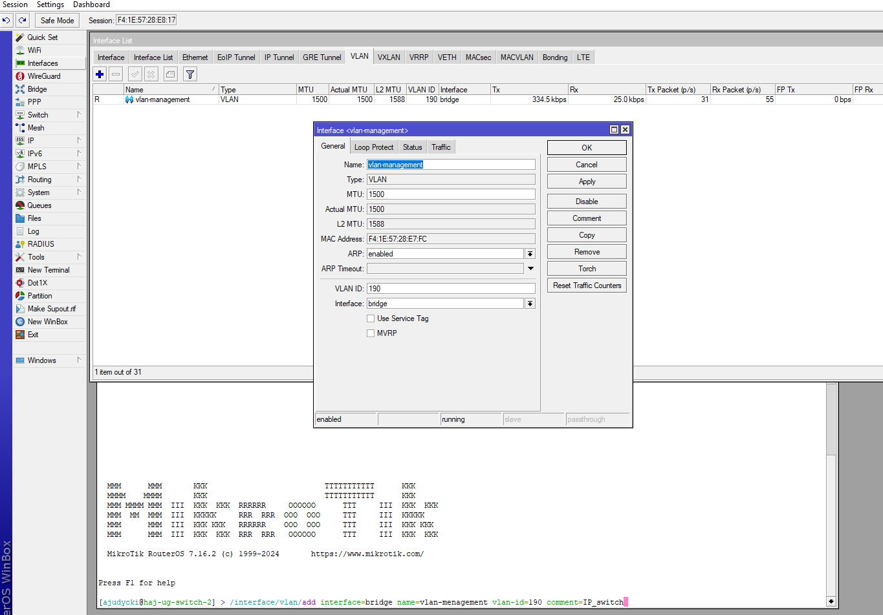Click the Interfaces sidebar icon
Screen dimensions: 883x615
[20, 63]
